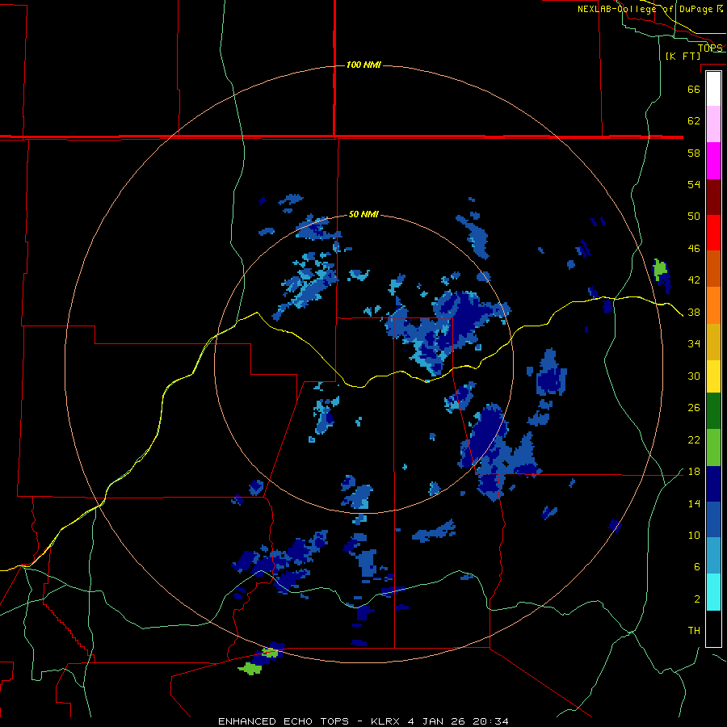727x727 pixels.
Task: Click the dark green legend color block
Action: coord(713,411)
